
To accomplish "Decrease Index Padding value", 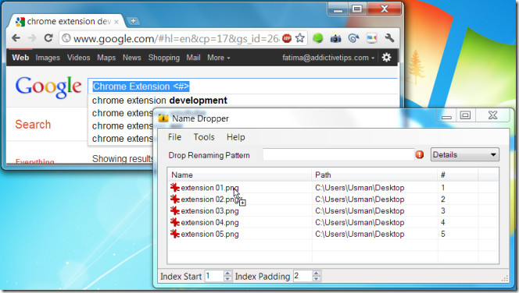I will point(316,278).
